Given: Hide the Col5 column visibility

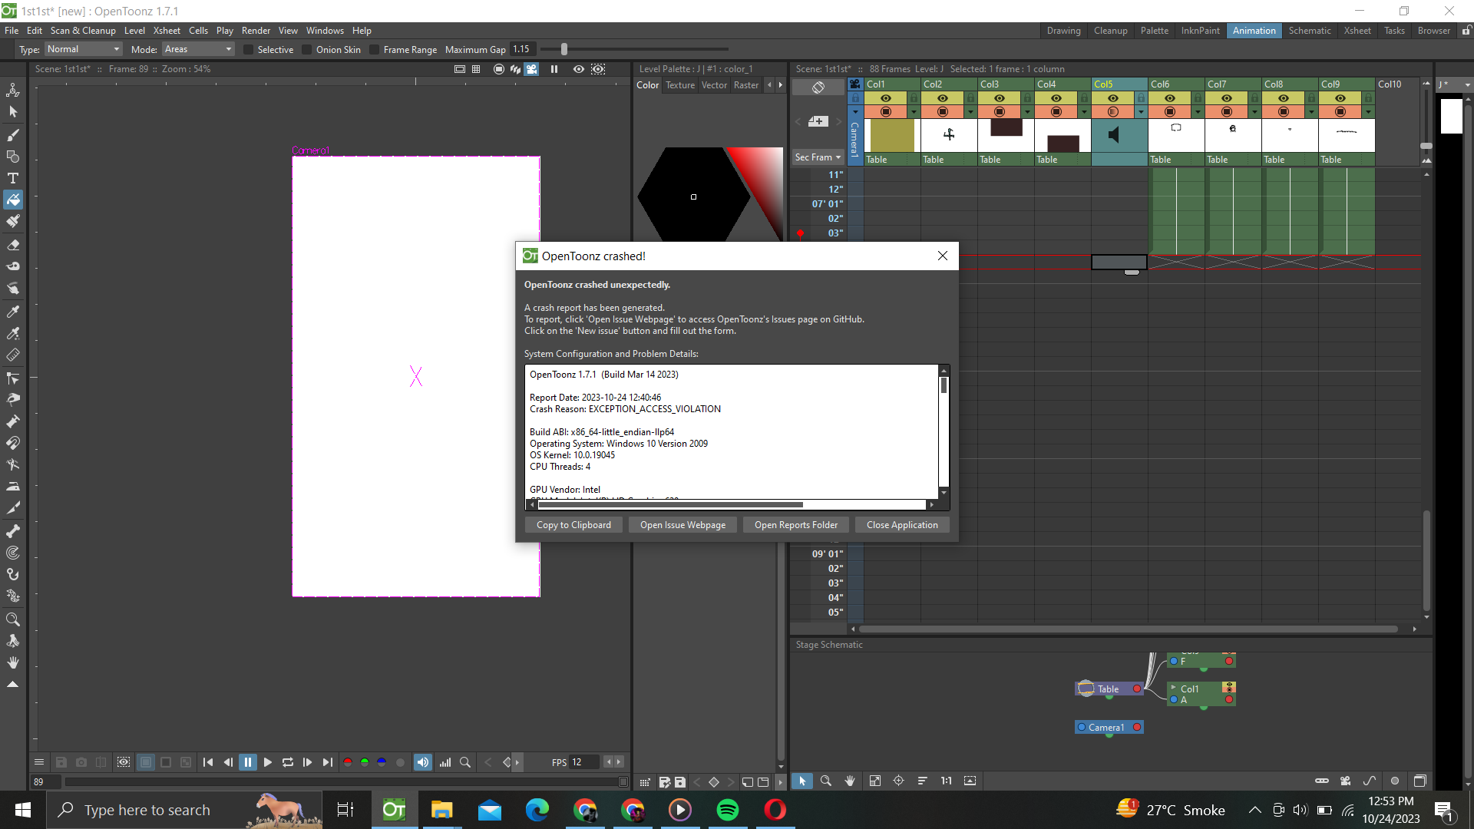Looking at the screenshot, I should [x=1113, y=98].
